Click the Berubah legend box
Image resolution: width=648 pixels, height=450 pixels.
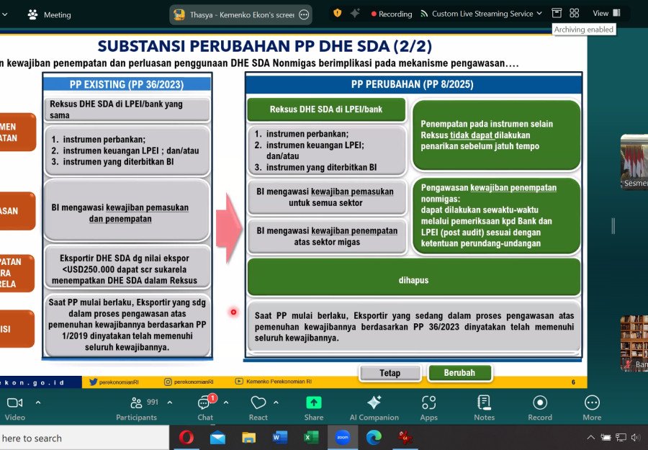[459, 373]
